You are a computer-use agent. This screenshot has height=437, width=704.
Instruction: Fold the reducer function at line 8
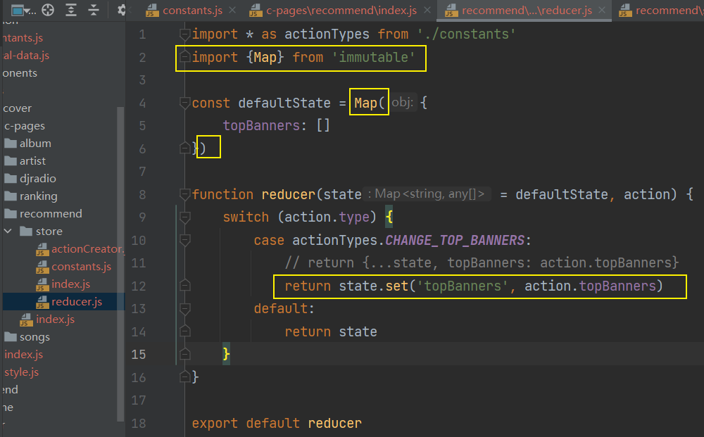184,194
